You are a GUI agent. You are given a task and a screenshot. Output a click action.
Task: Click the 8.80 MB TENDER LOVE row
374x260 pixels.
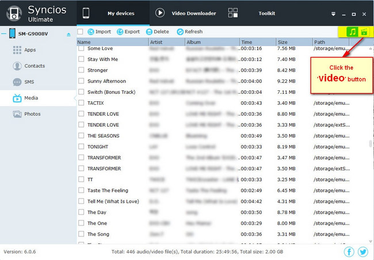[223, 114]
